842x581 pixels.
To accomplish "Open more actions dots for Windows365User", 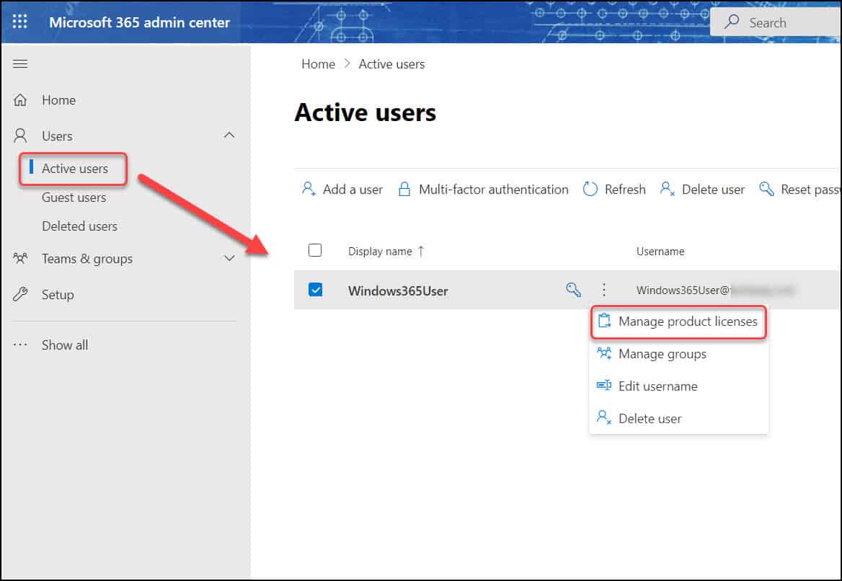I will [603, 290].
